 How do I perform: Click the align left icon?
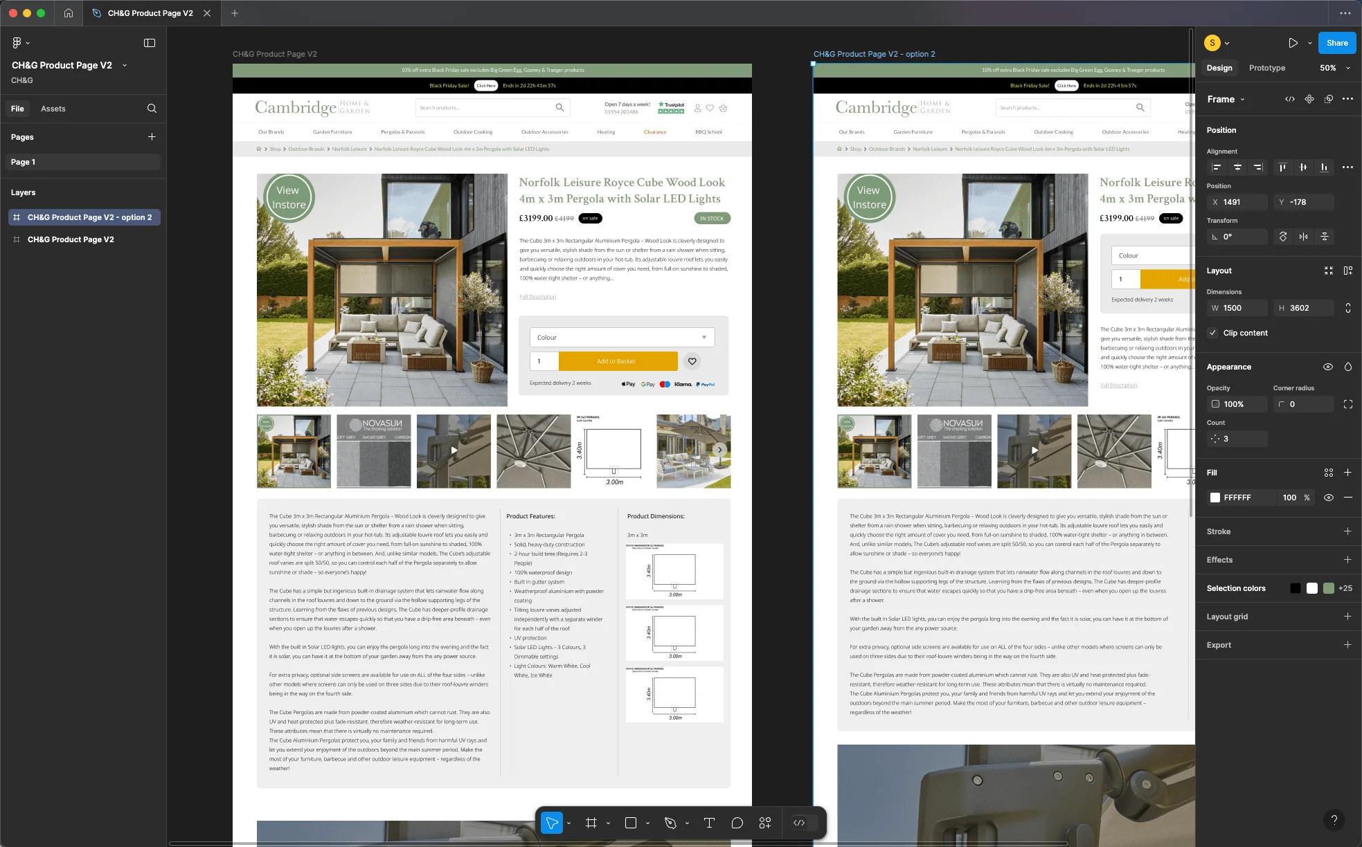click(x=1217, y=167)
